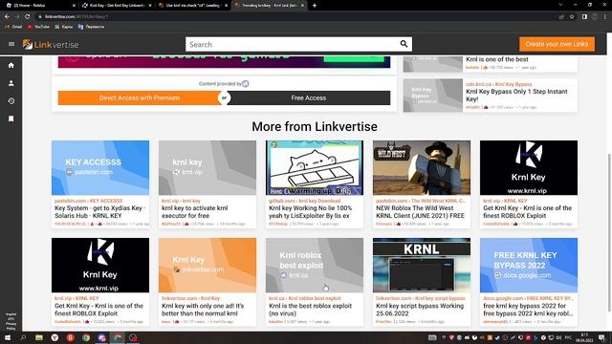Reload the current page

coord(28,17)
